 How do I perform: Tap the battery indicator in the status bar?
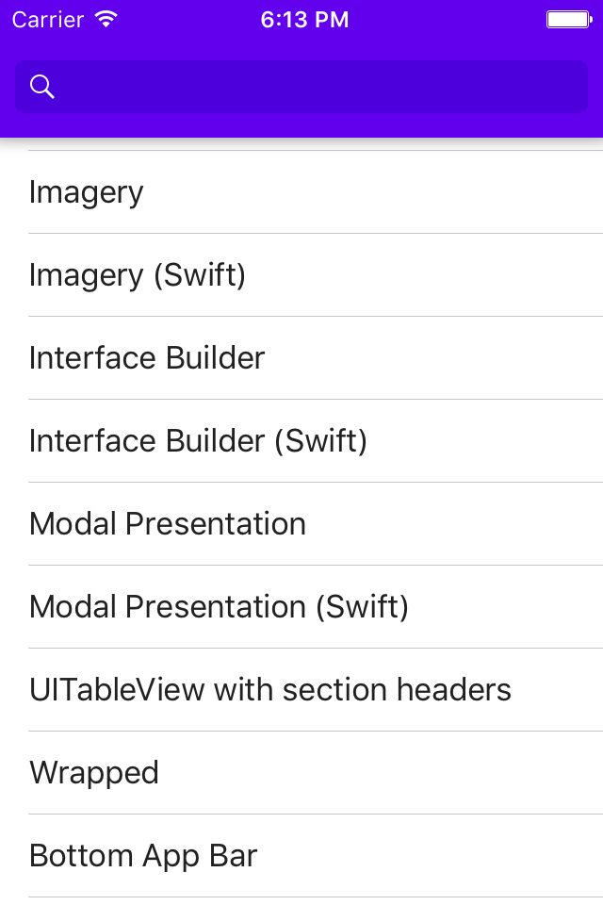point(569,18)
